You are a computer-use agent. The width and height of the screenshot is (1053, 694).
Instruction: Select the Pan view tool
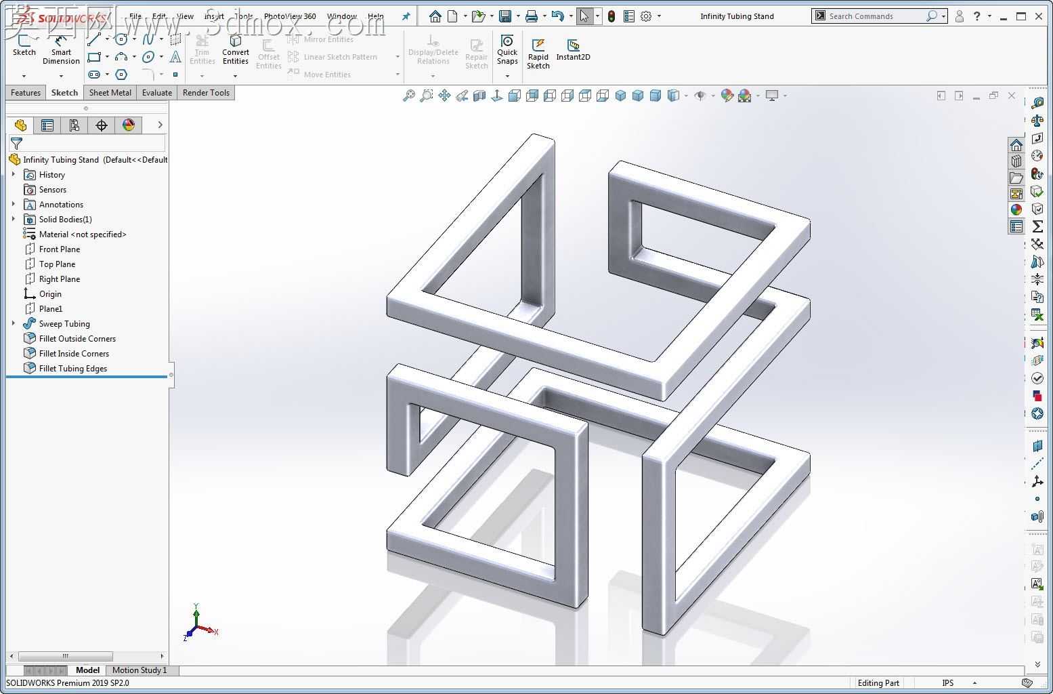[x=444, y=96]
